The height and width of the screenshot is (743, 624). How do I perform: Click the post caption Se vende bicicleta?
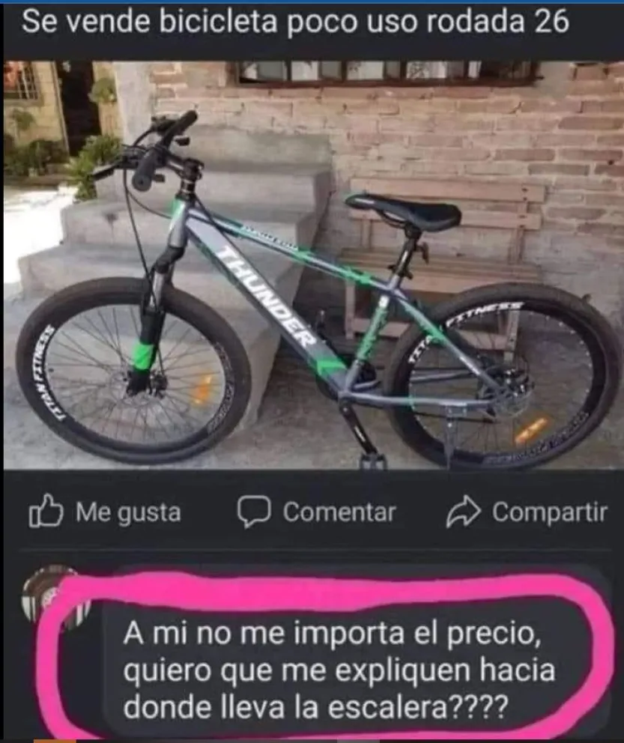coord(294,22)
